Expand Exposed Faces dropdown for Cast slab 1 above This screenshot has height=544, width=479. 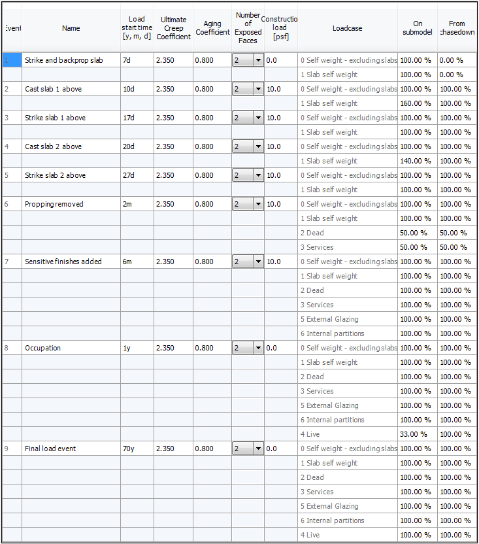pos(258,89)
